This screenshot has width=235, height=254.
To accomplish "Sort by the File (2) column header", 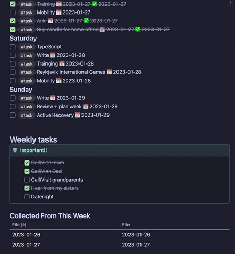I will point(19,225).
